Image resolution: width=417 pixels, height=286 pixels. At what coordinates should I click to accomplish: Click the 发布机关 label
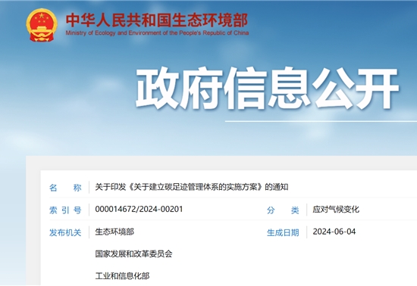(65, 233)
